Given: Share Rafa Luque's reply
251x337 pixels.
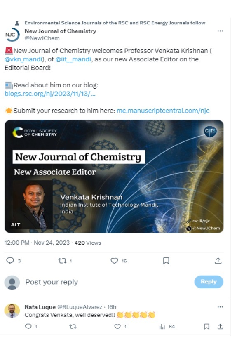Looking at the screenshot, I should click(x=221, y=326).
